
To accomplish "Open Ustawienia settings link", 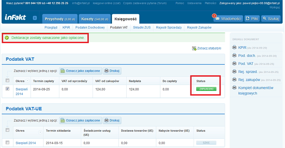I will [194, 3].
